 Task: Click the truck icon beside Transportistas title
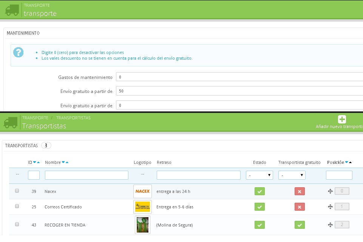(11, 123)
